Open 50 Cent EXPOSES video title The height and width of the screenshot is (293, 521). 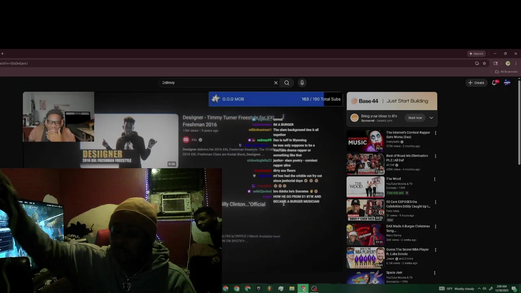(x=408, y=204)
